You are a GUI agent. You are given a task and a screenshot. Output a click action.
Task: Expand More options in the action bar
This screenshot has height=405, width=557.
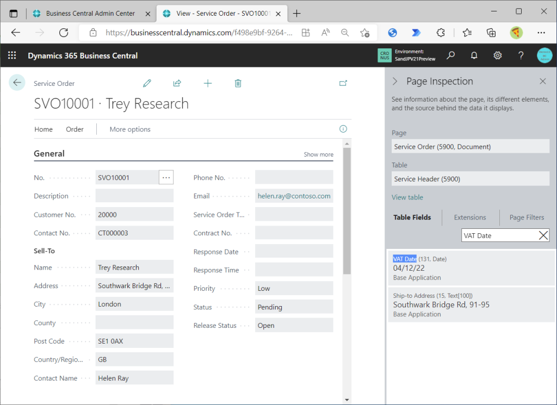[130, 129]
